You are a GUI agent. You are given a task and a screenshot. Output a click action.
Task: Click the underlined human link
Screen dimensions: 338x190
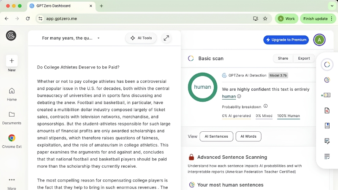click(x=229, y=97)
